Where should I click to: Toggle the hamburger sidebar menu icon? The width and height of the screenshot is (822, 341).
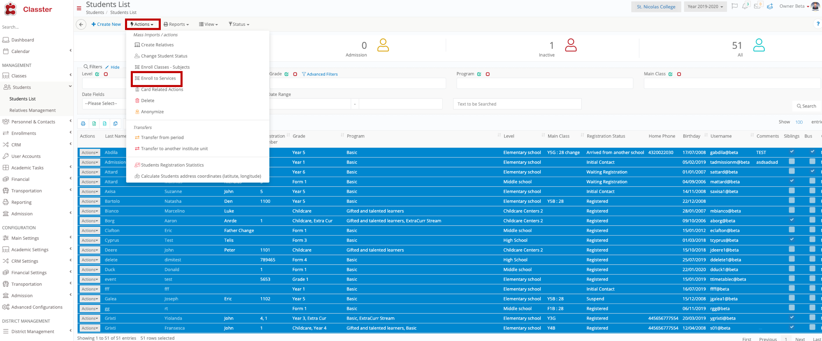(79, 8)
